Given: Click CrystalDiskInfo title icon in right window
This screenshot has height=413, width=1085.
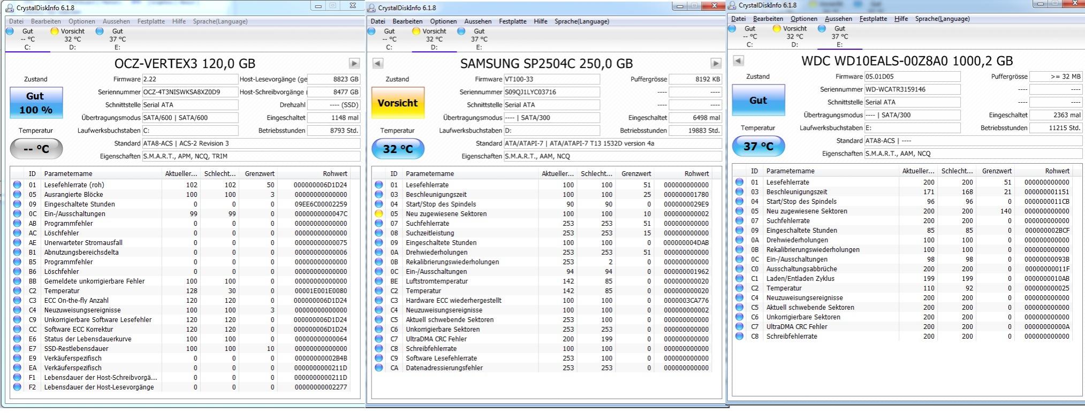Looking at the screenshot, I should (733, 5).
